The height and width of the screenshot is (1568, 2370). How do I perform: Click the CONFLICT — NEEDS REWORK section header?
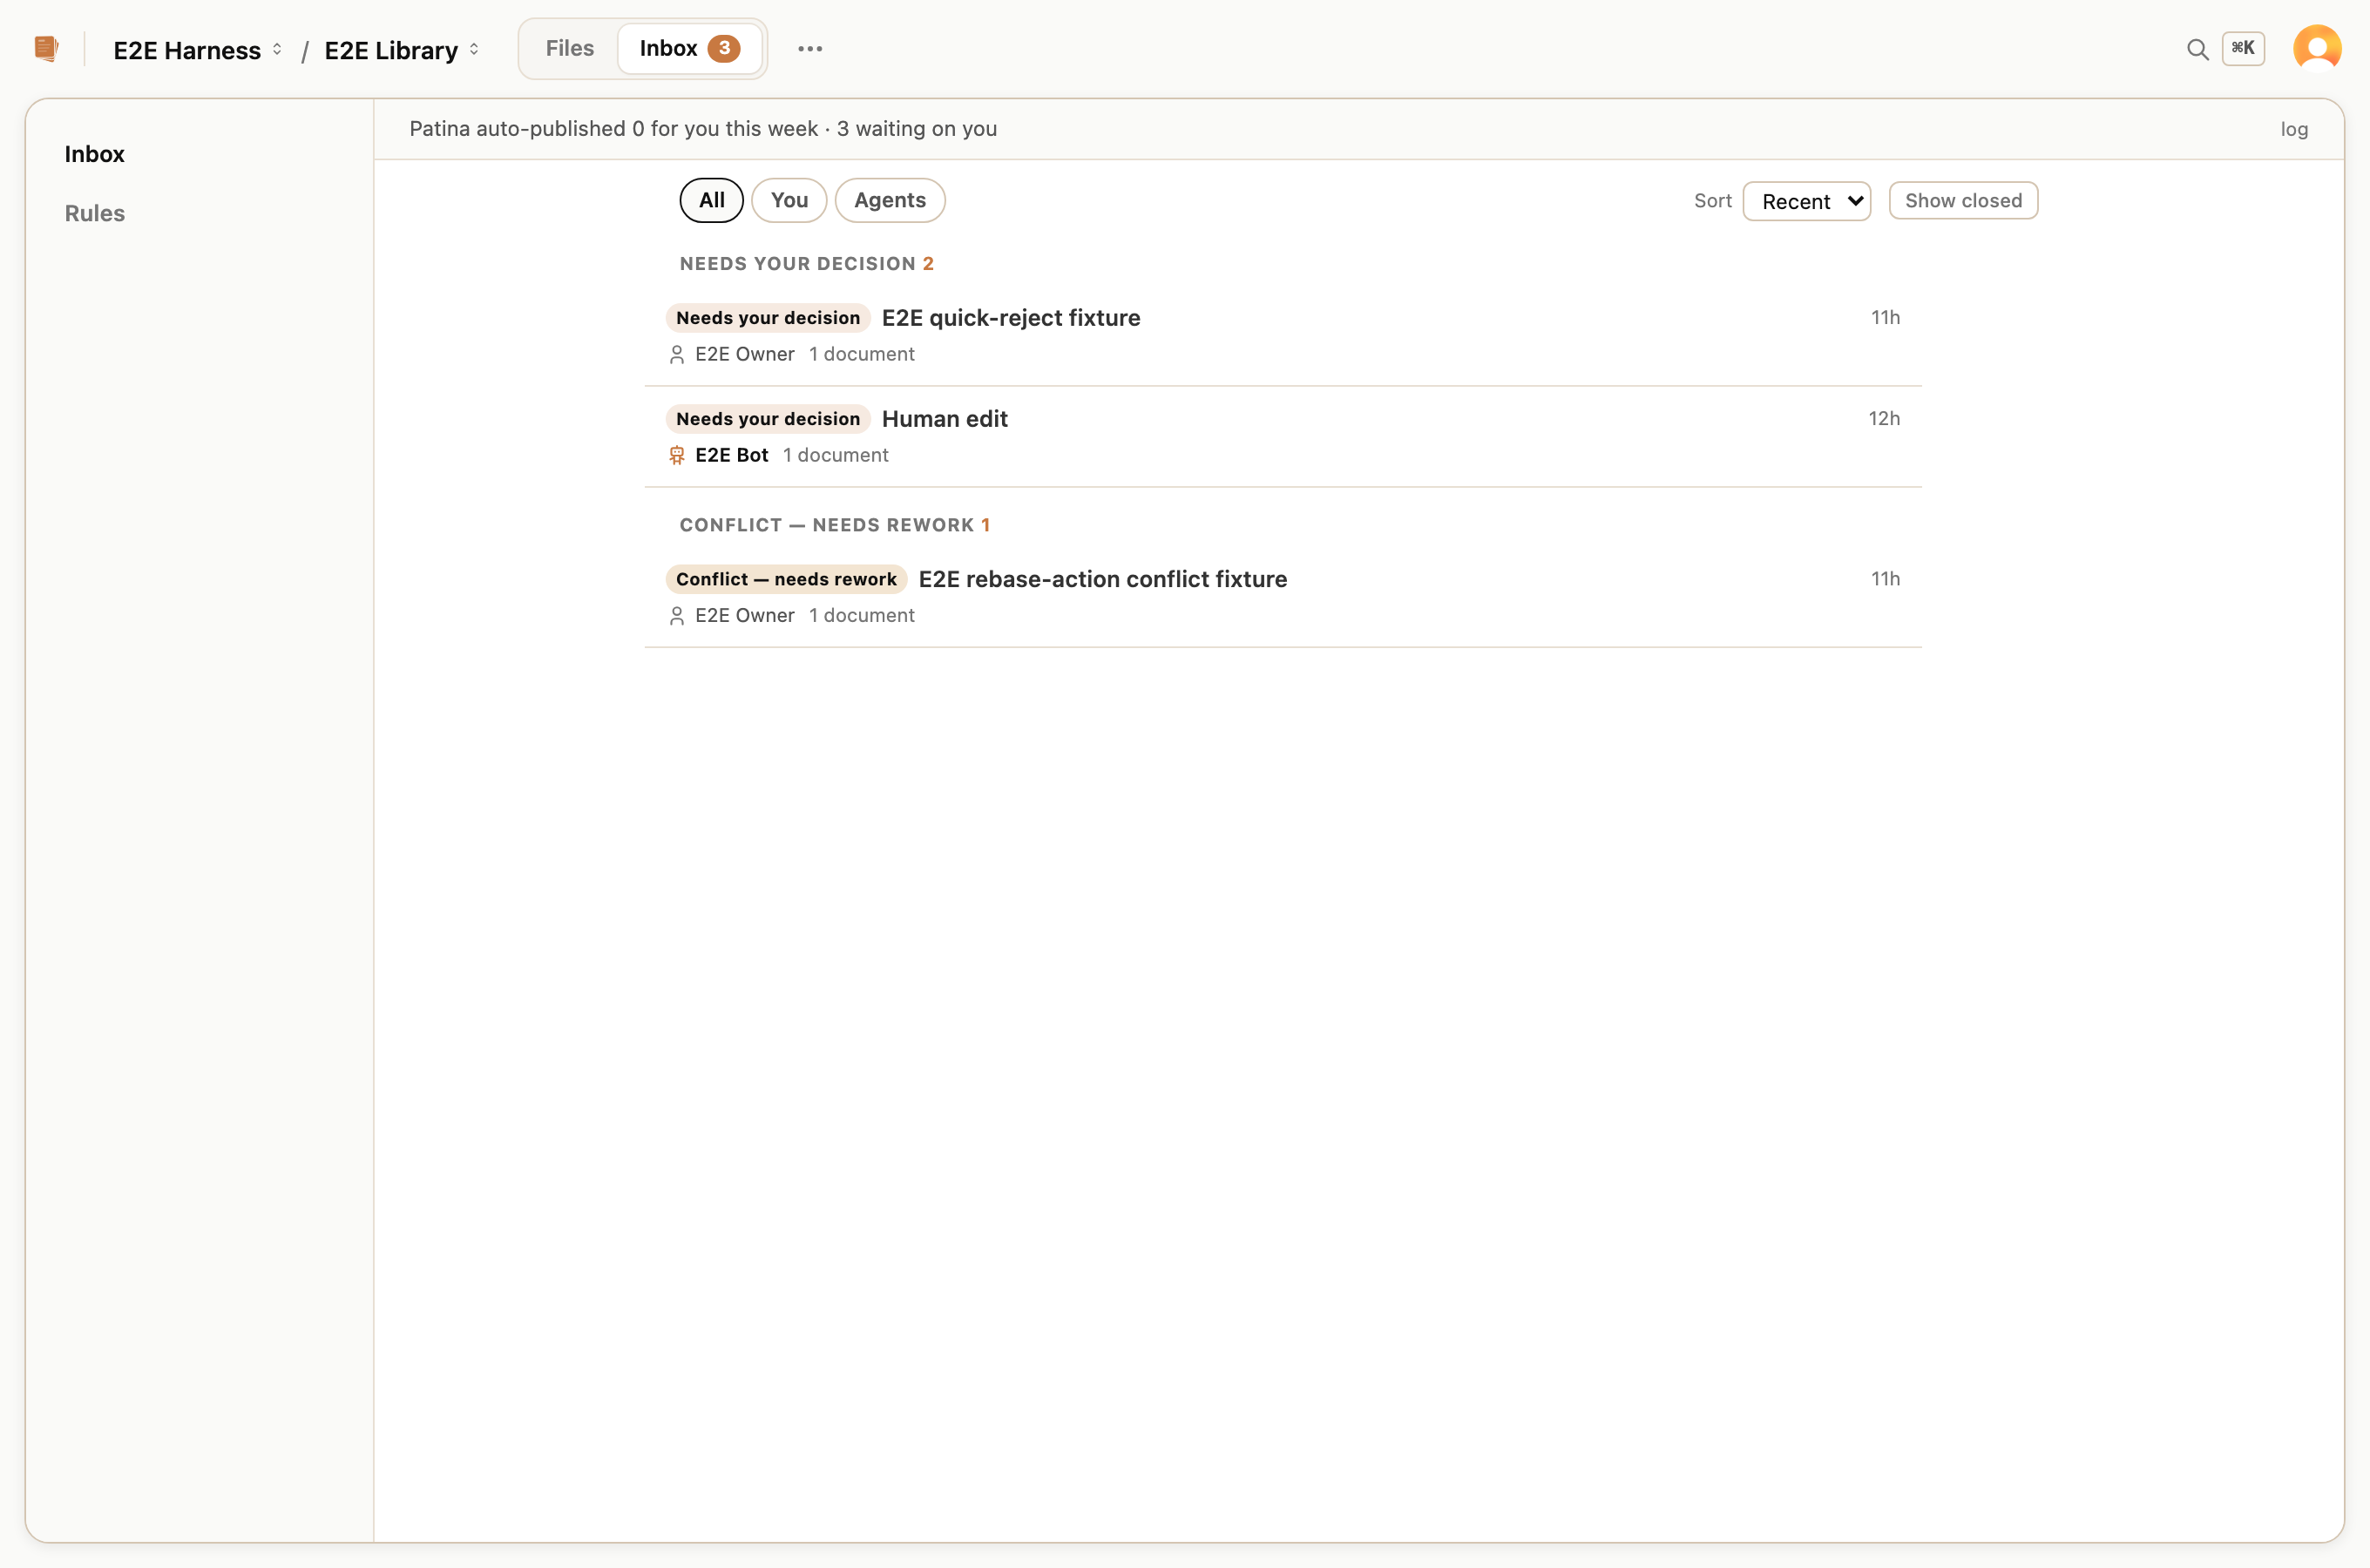834,525
